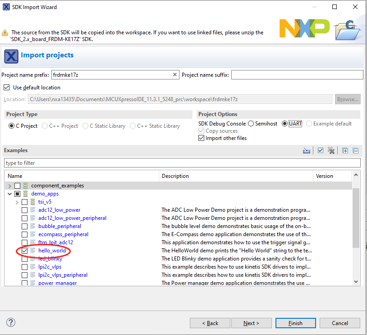Select Semihost debug console radio button
367x335 pixels.
coord(250,124)
